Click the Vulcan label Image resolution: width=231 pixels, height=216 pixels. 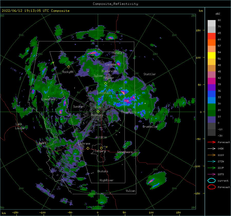(x=130, y=191)
